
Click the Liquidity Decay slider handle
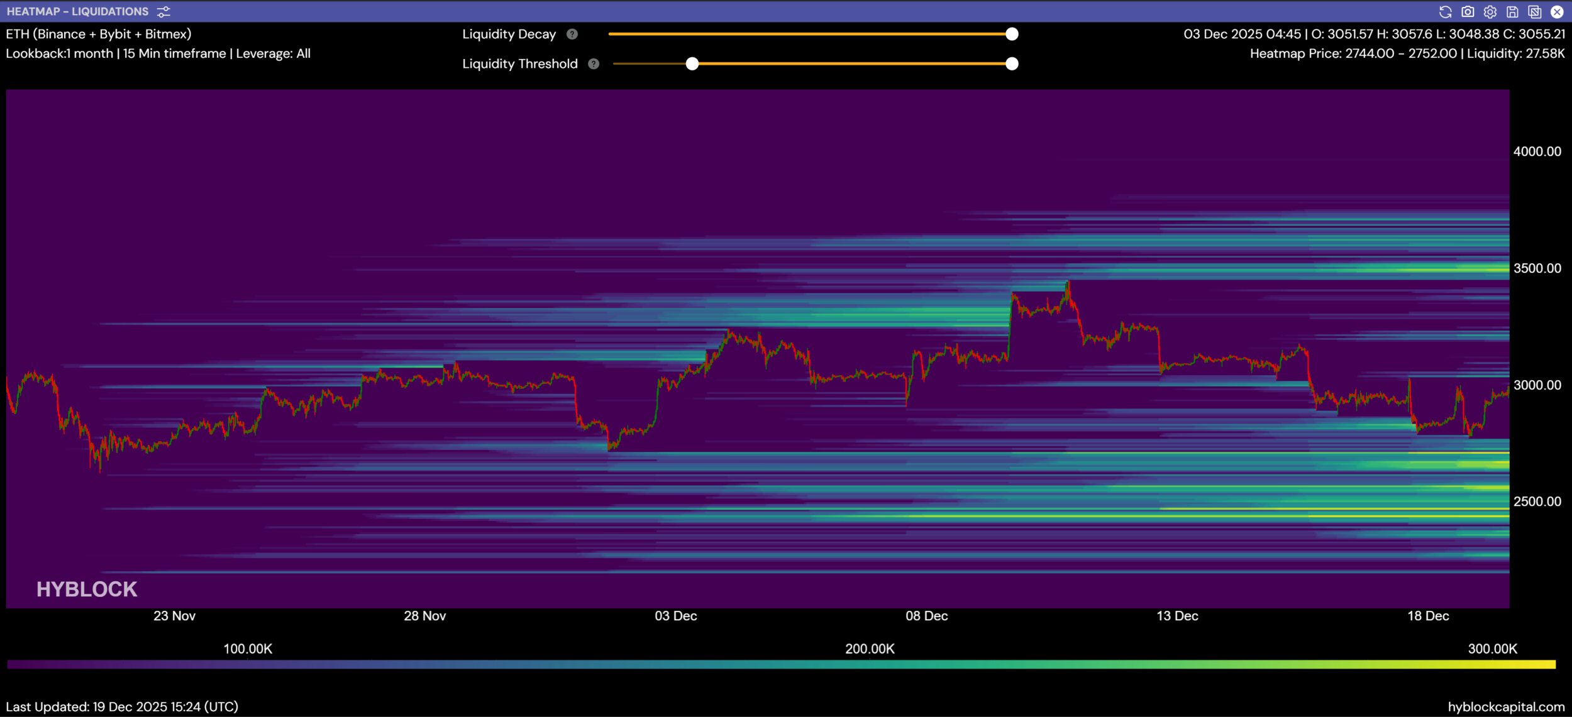1012,35
